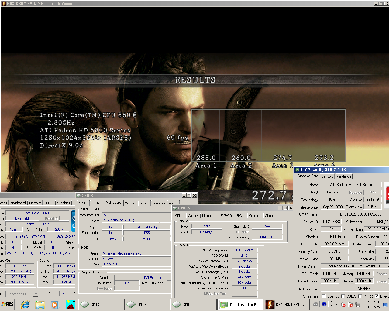Click the Windows Start button
The width and height of the screenshot is (389, 311).
point(8,304)
